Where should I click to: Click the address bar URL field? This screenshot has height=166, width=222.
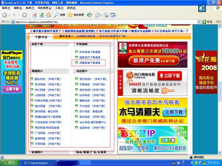(105, 22)
